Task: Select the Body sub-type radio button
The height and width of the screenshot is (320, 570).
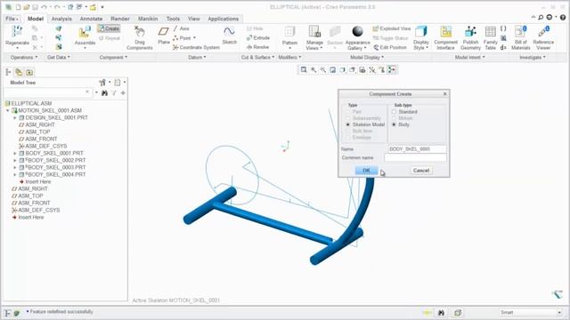Action: pyautogui.click(x=394, y=124)
